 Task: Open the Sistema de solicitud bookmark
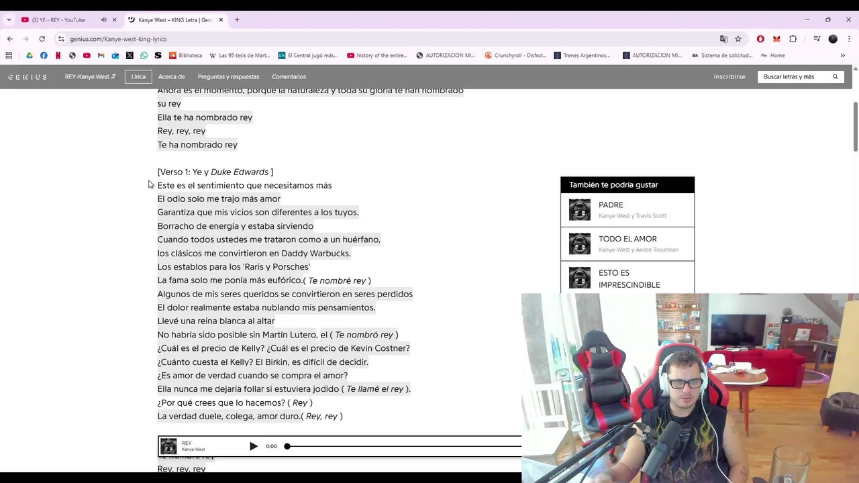tap(721, 56)
